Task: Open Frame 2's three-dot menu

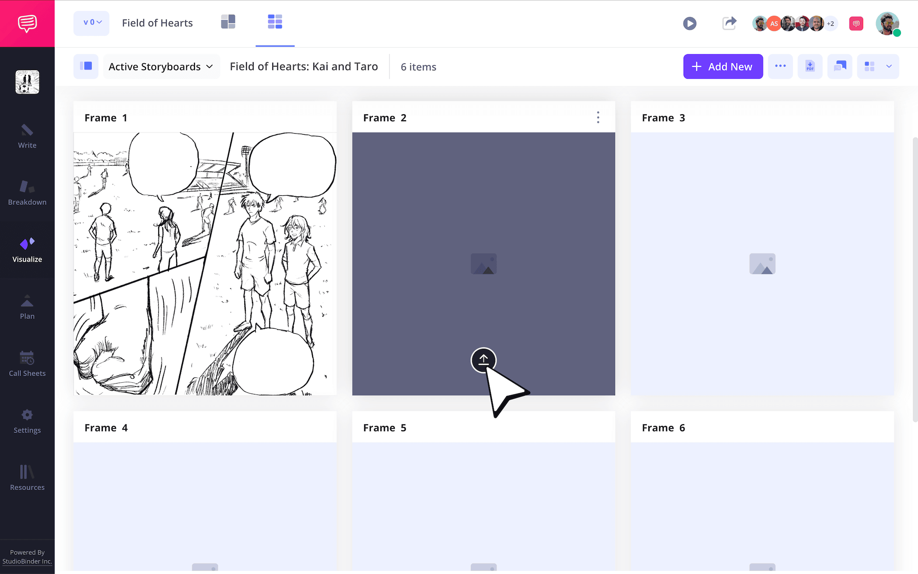Action: pos(598,117)
